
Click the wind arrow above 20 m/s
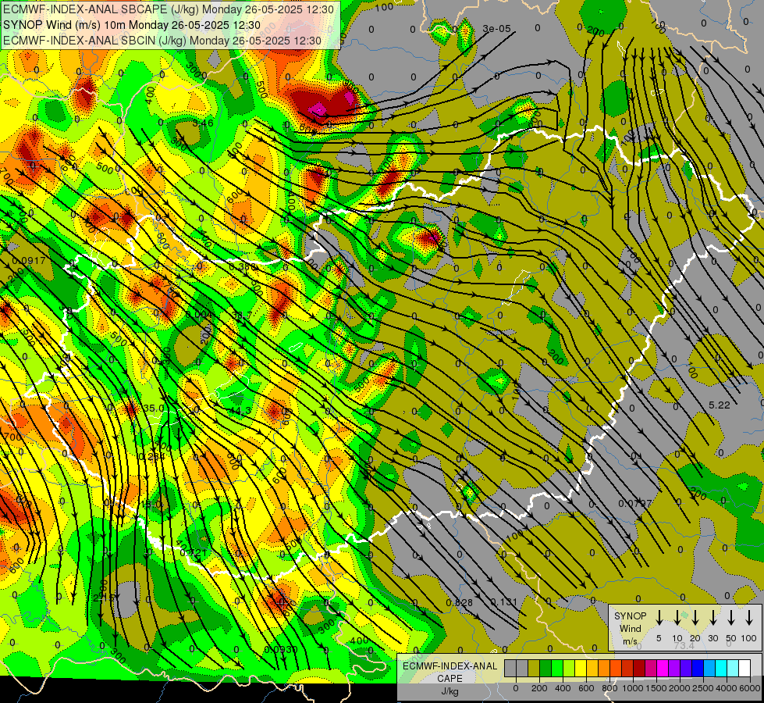(695, 617)
